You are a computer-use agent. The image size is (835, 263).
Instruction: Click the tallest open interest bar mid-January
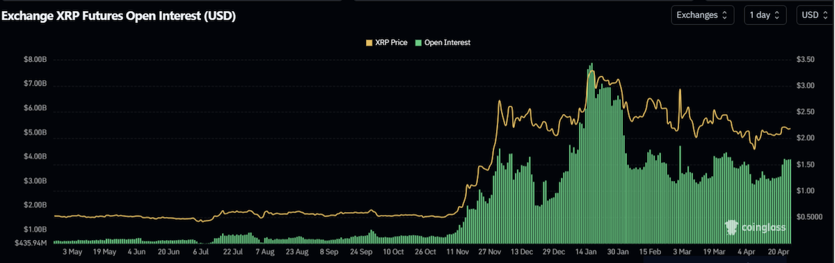pos(591,153)
